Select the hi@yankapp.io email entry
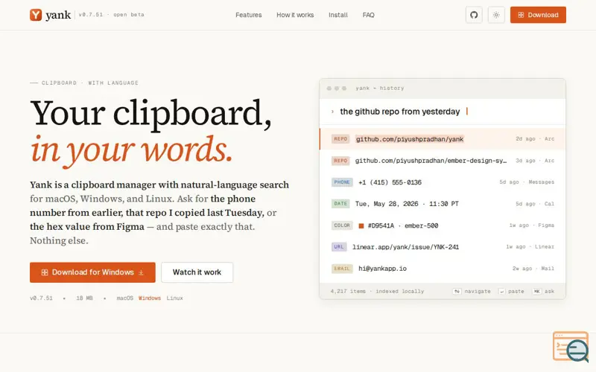This screenshot has width=596, height=372. tap(443, 269)
